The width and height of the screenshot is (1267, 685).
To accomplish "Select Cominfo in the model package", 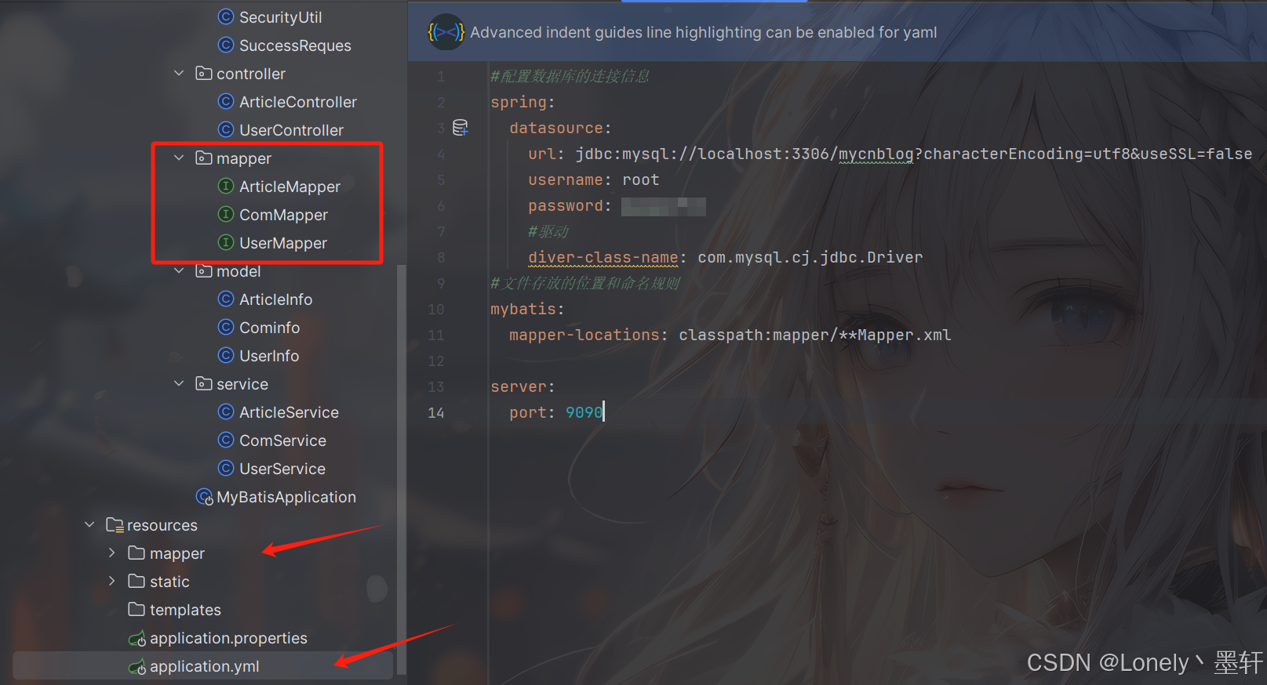I will click(x=269, y=328).
